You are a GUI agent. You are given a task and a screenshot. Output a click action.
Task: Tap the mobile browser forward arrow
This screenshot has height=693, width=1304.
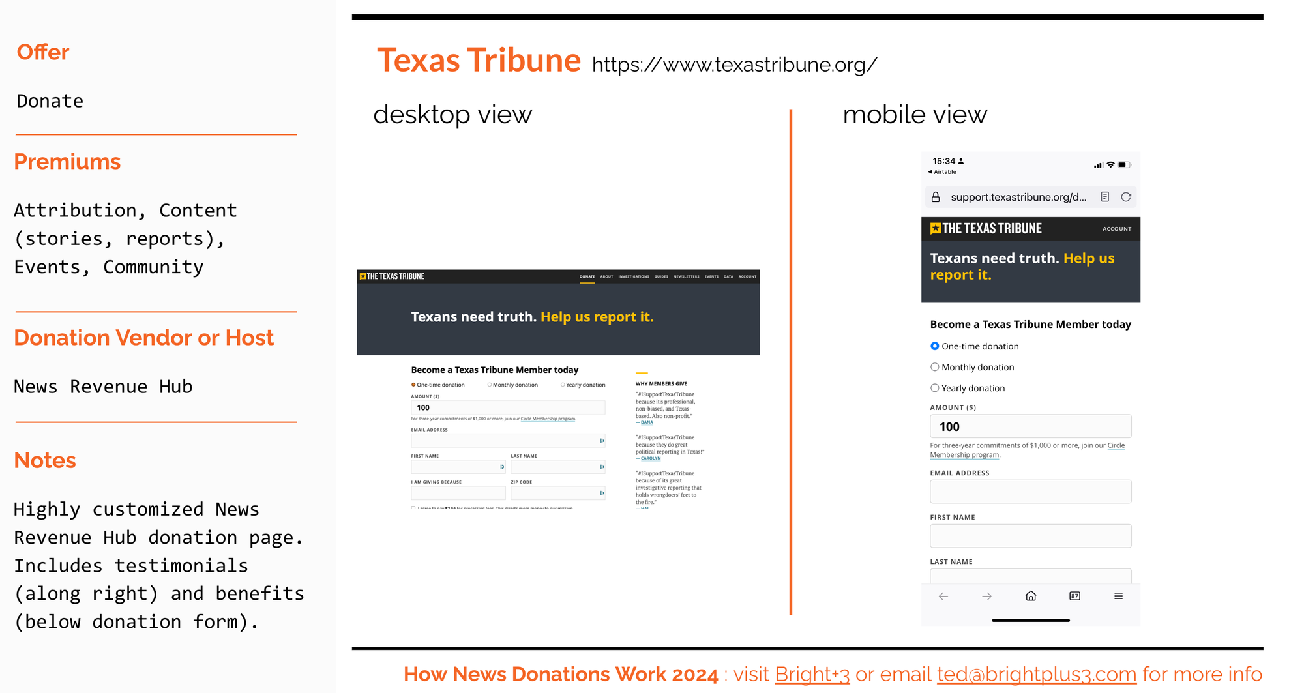click(x=987, y=596)
